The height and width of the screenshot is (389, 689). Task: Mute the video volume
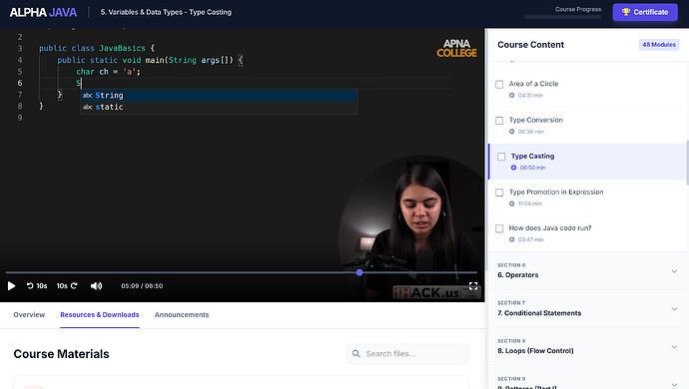tap(96, 286)
